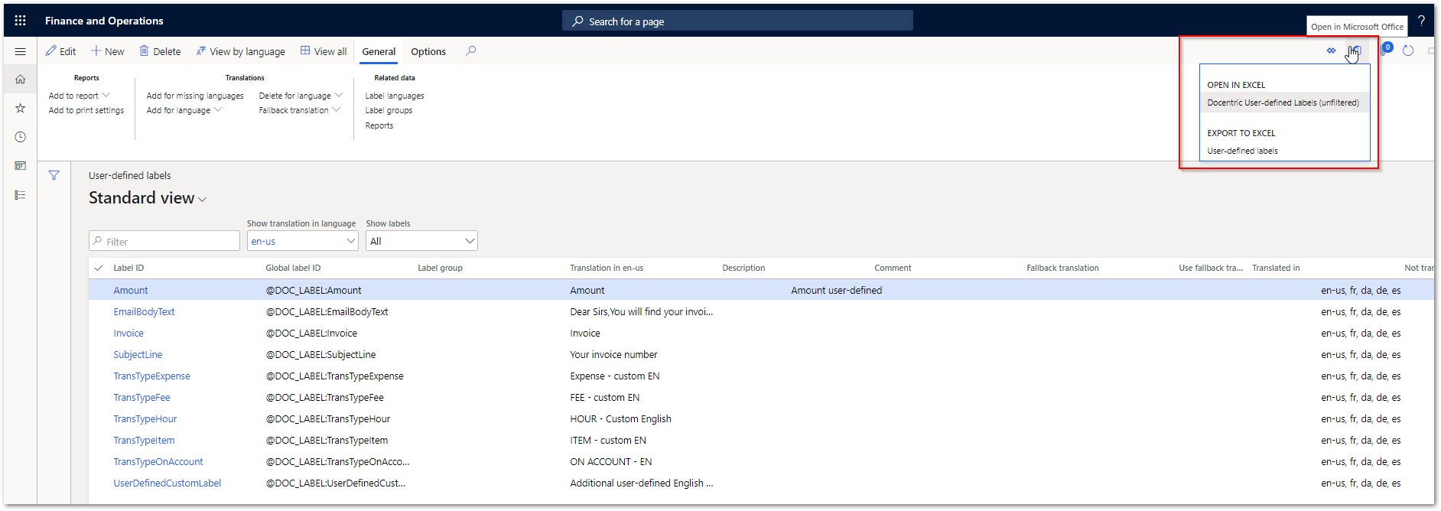
Task: Click Add to print settings
Action: coord(86,110)
